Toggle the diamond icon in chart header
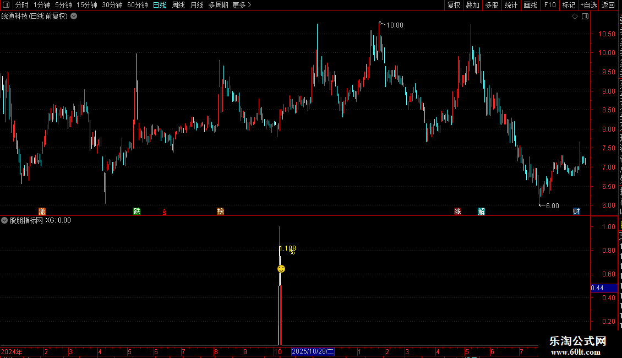This screenshot has width=622, height=358. coord(575,17)
